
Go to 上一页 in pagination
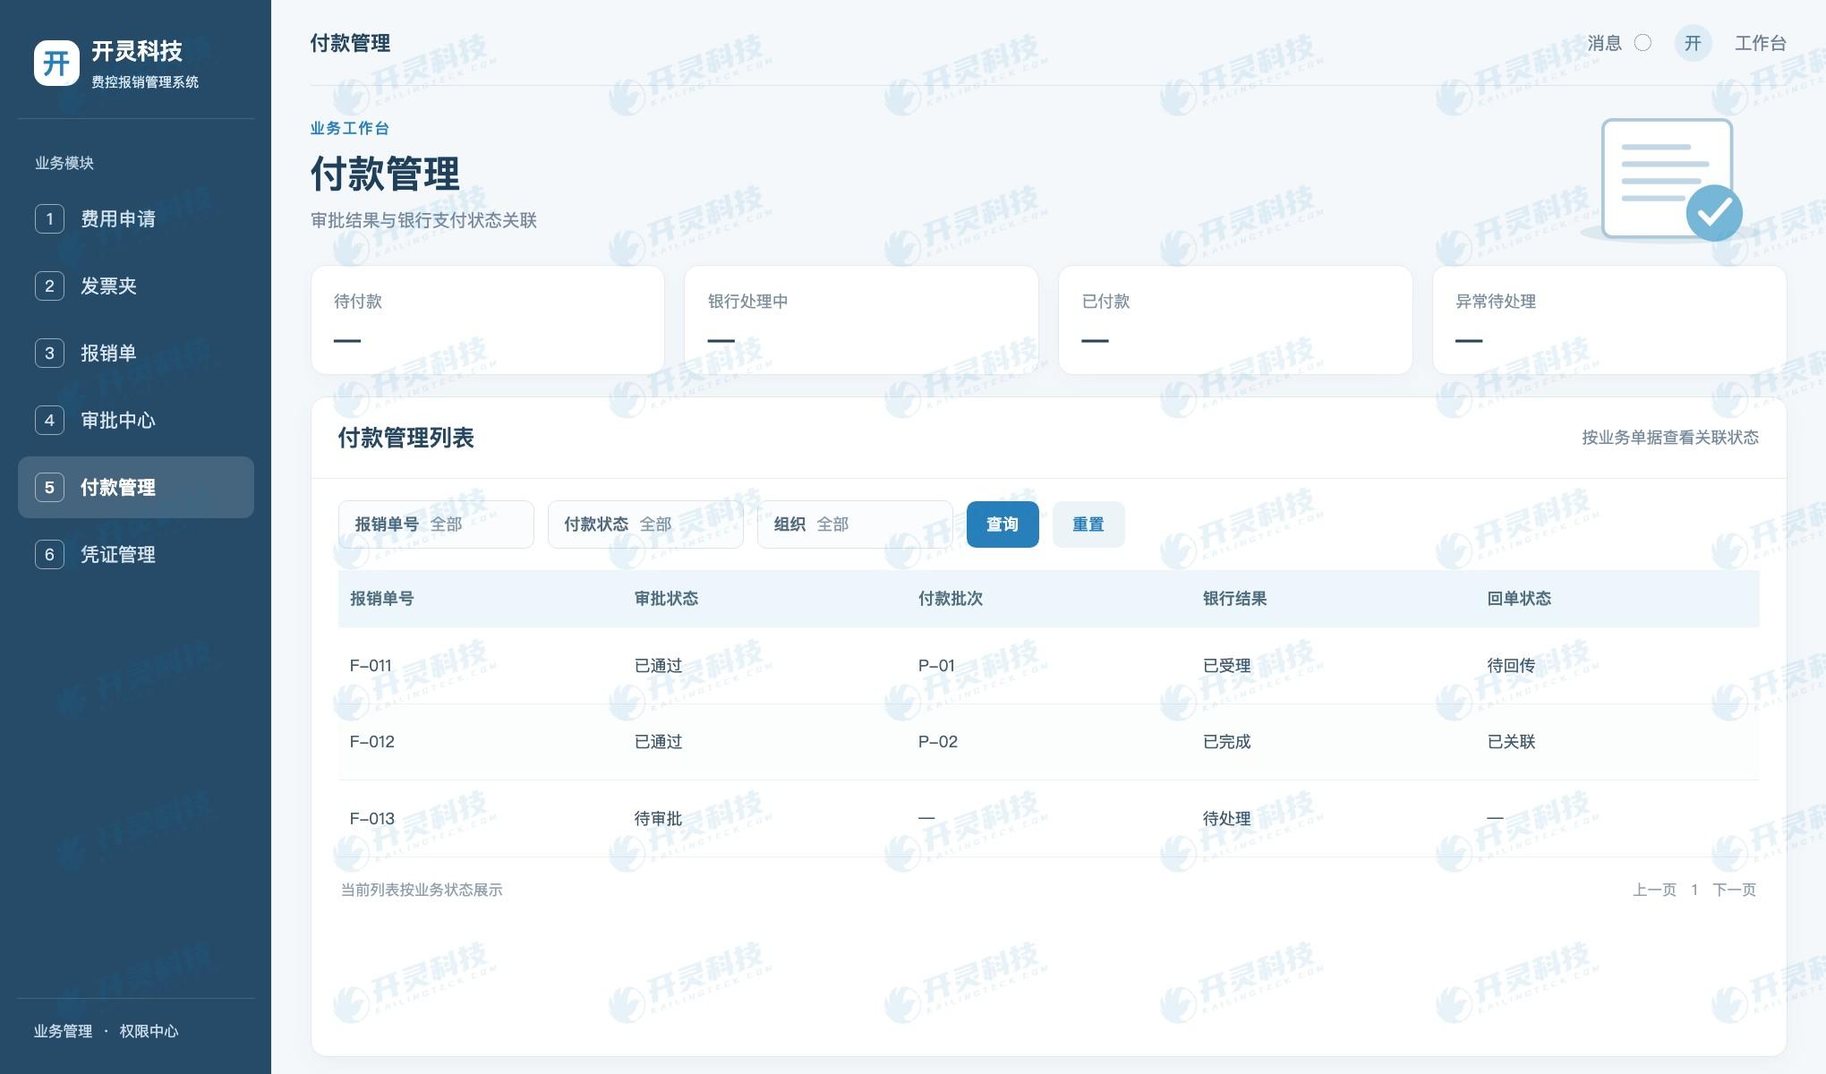click(1654, 890)
